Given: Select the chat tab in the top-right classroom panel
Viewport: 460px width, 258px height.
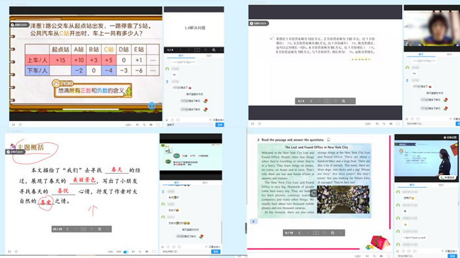Looking at the screenshot, I should tap(421, 55).
